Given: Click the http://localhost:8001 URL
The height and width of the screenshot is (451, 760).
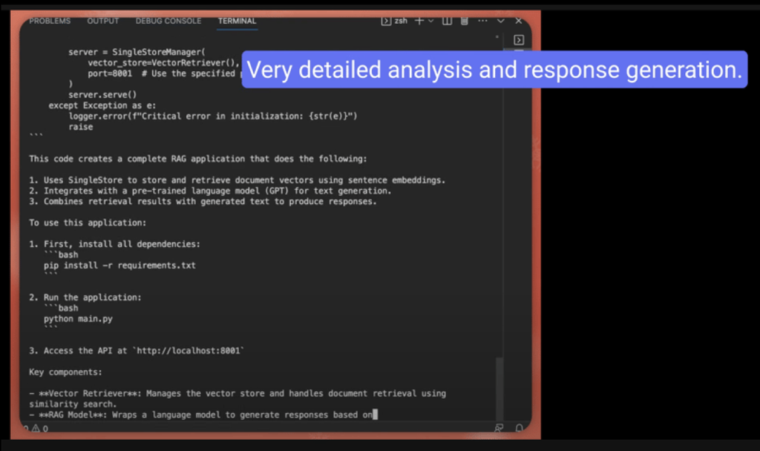Looking at the screenshot, I should [188, 351].
